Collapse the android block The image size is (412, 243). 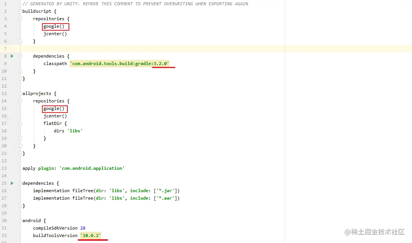pyautogui.click(x=20, y=221)
